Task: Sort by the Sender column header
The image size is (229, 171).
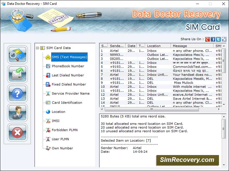Action: tap(117, 46)
